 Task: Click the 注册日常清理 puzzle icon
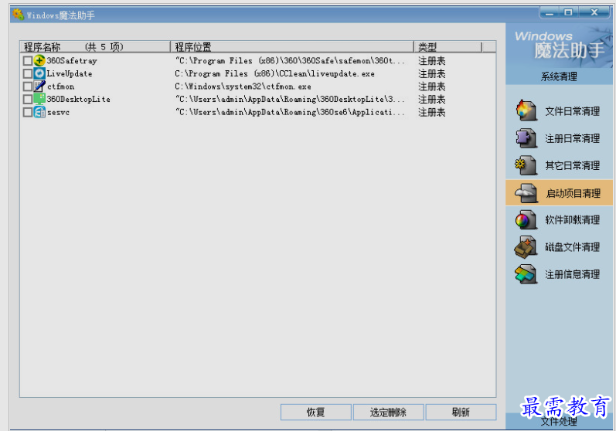point(526,137)
